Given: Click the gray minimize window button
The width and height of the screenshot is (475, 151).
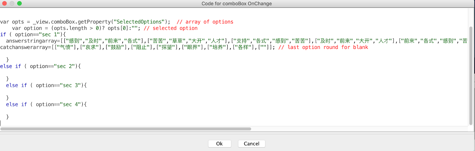Looking at the screenshot, I should click(x=12, y=4).
